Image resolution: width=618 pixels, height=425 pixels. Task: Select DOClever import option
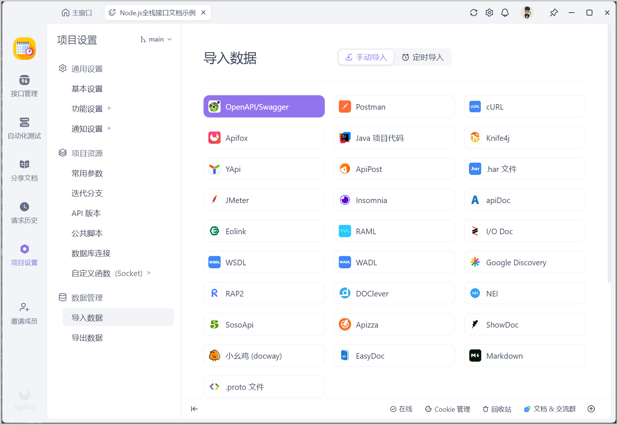(394, 293)
